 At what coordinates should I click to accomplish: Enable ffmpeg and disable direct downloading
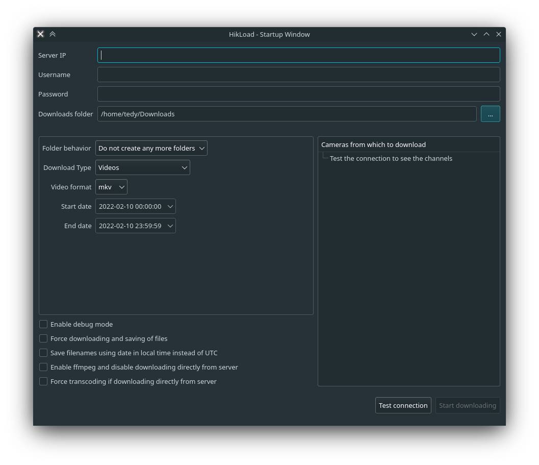[43, 367]
